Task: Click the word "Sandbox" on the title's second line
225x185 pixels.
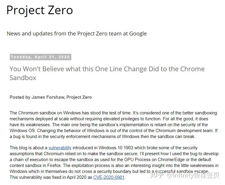Action: [x=23, y=78]
